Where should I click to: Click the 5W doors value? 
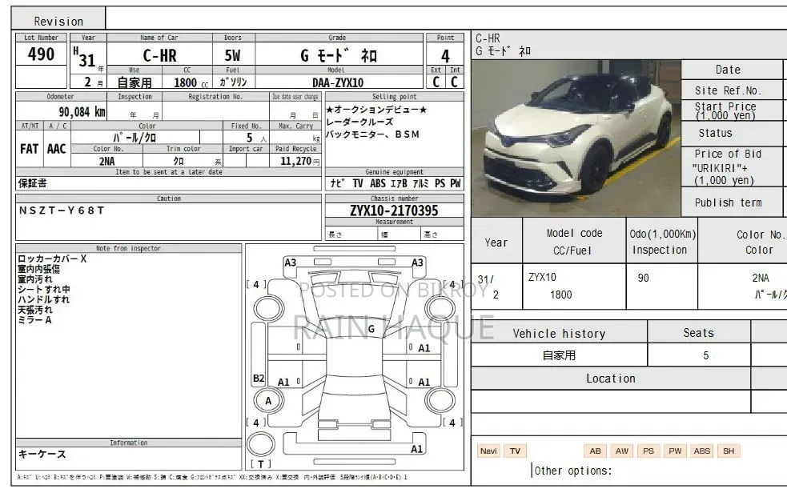pyautogui.click(x=233, y=54)
